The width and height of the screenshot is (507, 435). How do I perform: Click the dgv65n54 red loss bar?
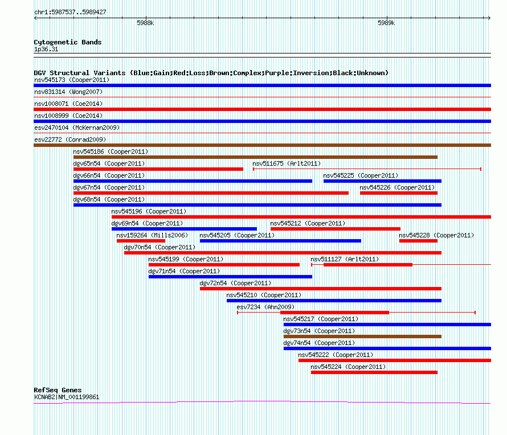(x=158, y=169)
